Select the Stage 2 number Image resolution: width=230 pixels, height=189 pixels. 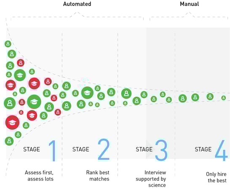pos(104,149)
